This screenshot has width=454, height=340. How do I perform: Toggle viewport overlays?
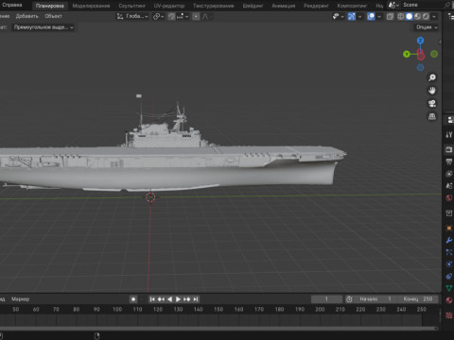click(371, 16)
